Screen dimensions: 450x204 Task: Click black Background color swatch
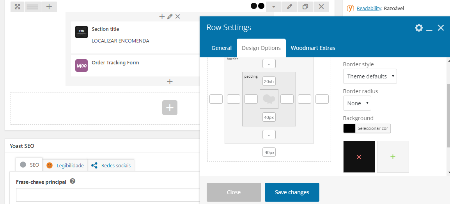tap(349, 128)
